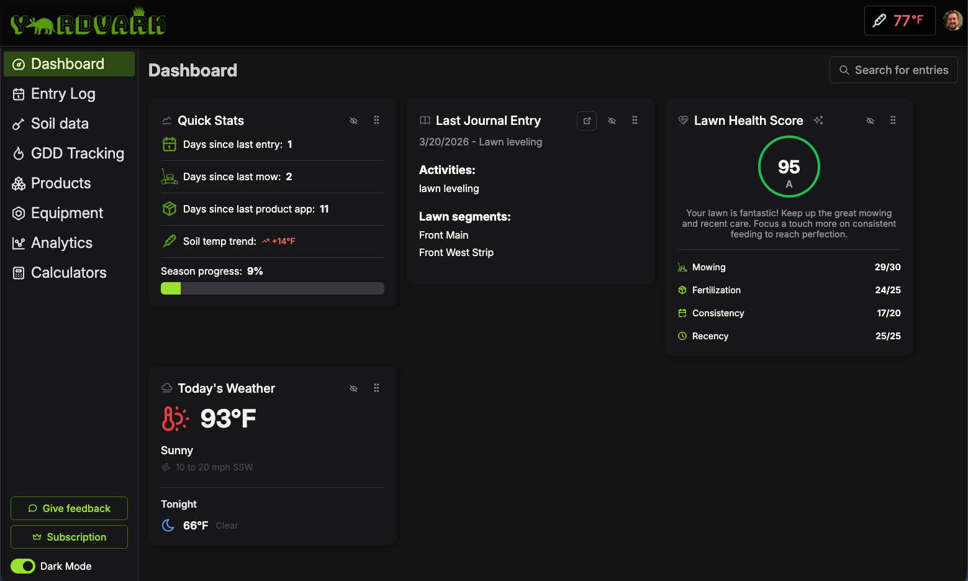Image resolution: width=968 pixels, height=581 pixels.
Task: Open the Analytics chart icon
Action: pyautogui.click(x=18, y=242)
